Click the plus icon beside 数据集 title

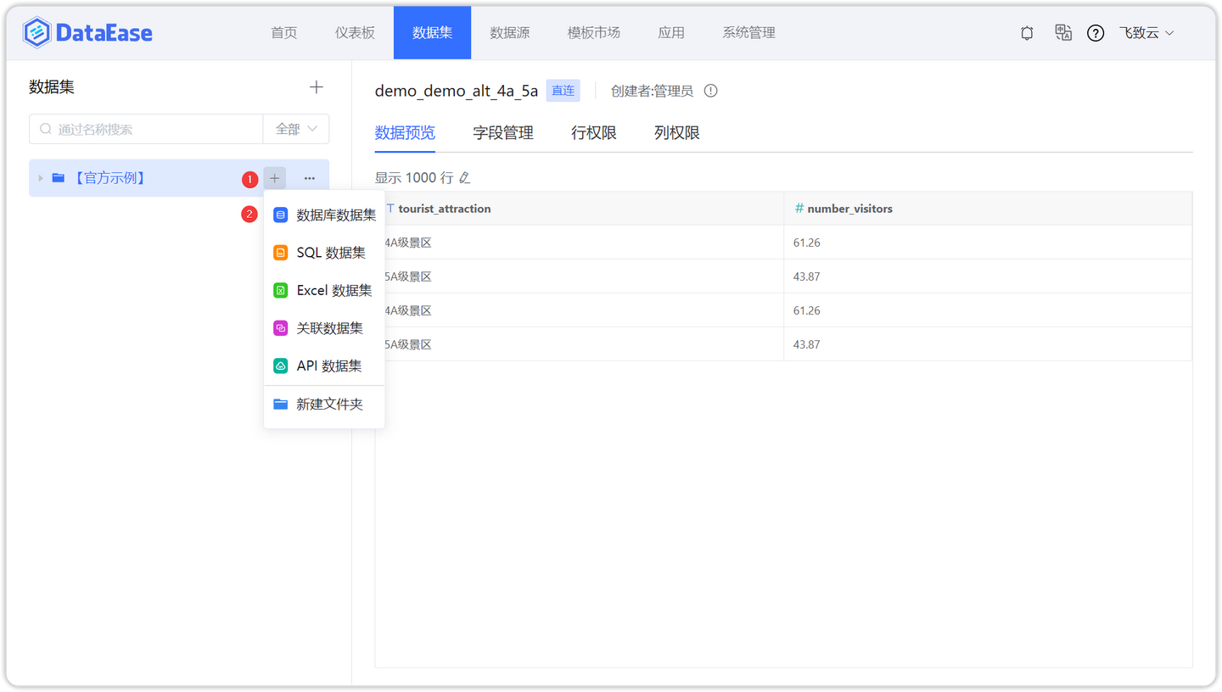point(317,87)
